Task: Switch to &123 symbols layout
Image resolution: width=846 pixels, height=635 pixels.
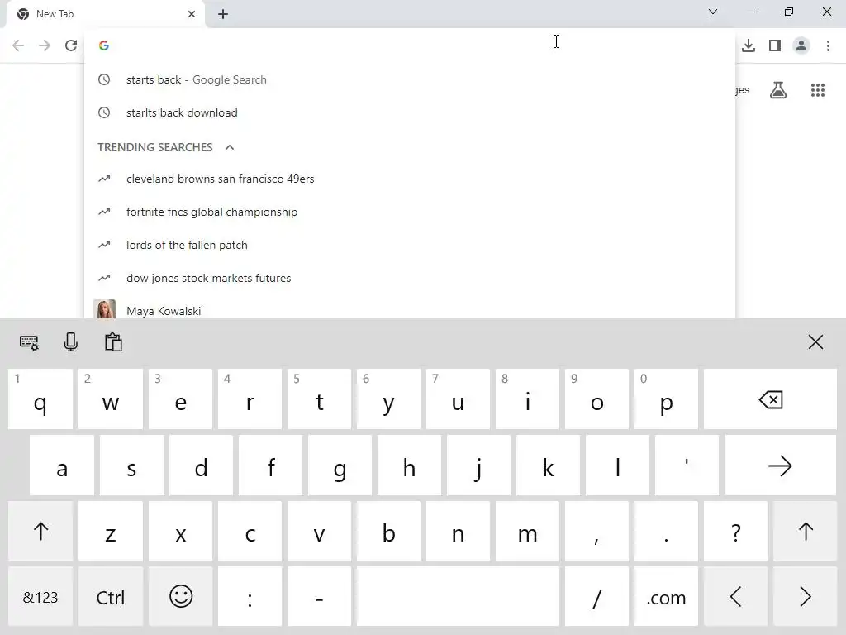Action: 40,597
